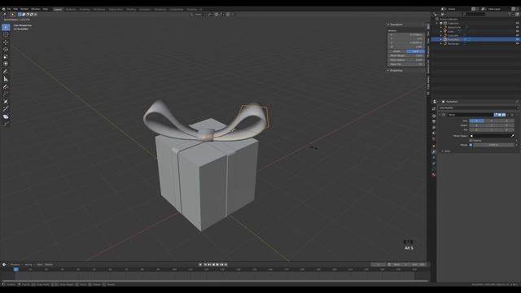Open the Render properties tab
The height and width of the screenshot is (293, 521).
(x=434, y=116)
